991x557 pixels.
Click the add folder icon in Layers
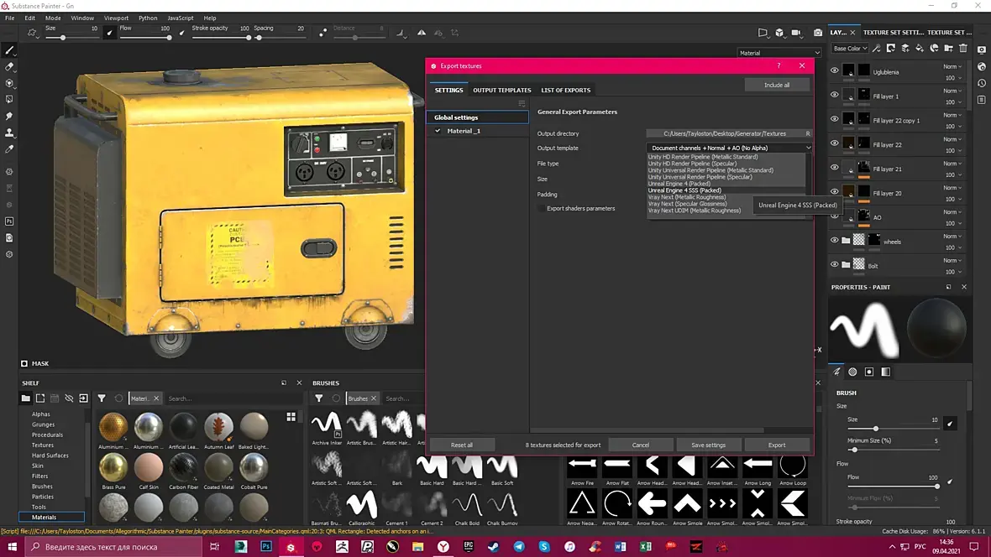point(950,49)
